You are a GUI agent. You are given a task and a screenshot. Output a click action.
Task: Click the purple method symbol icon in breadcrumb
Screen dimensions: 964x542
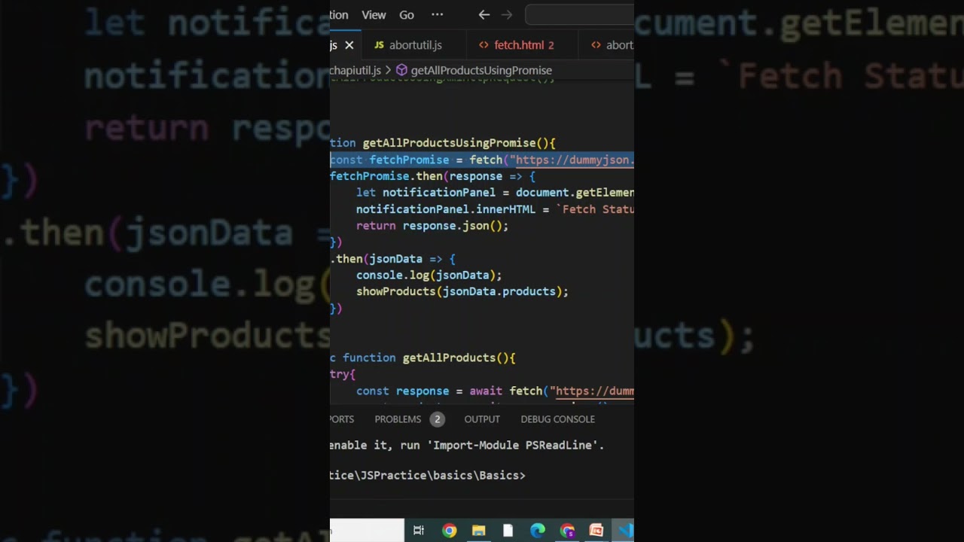[x=401, y=70]
